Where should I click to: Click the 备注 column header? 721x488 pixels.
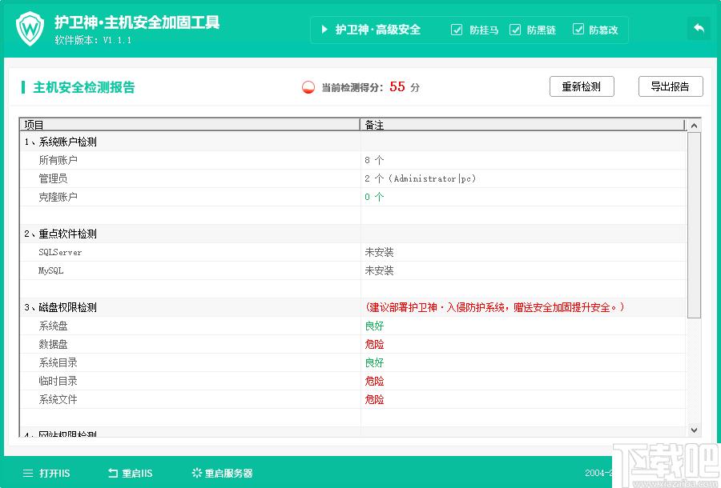click(x=523, y=125)
